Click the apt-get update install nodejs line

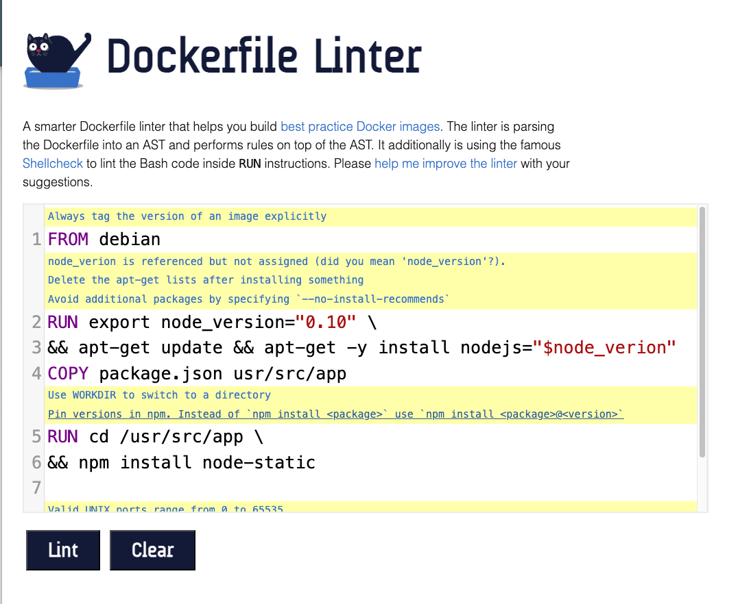(361, 348)
